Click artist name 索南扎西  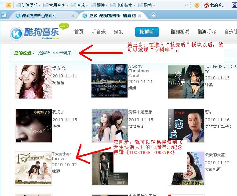(213, 170)
